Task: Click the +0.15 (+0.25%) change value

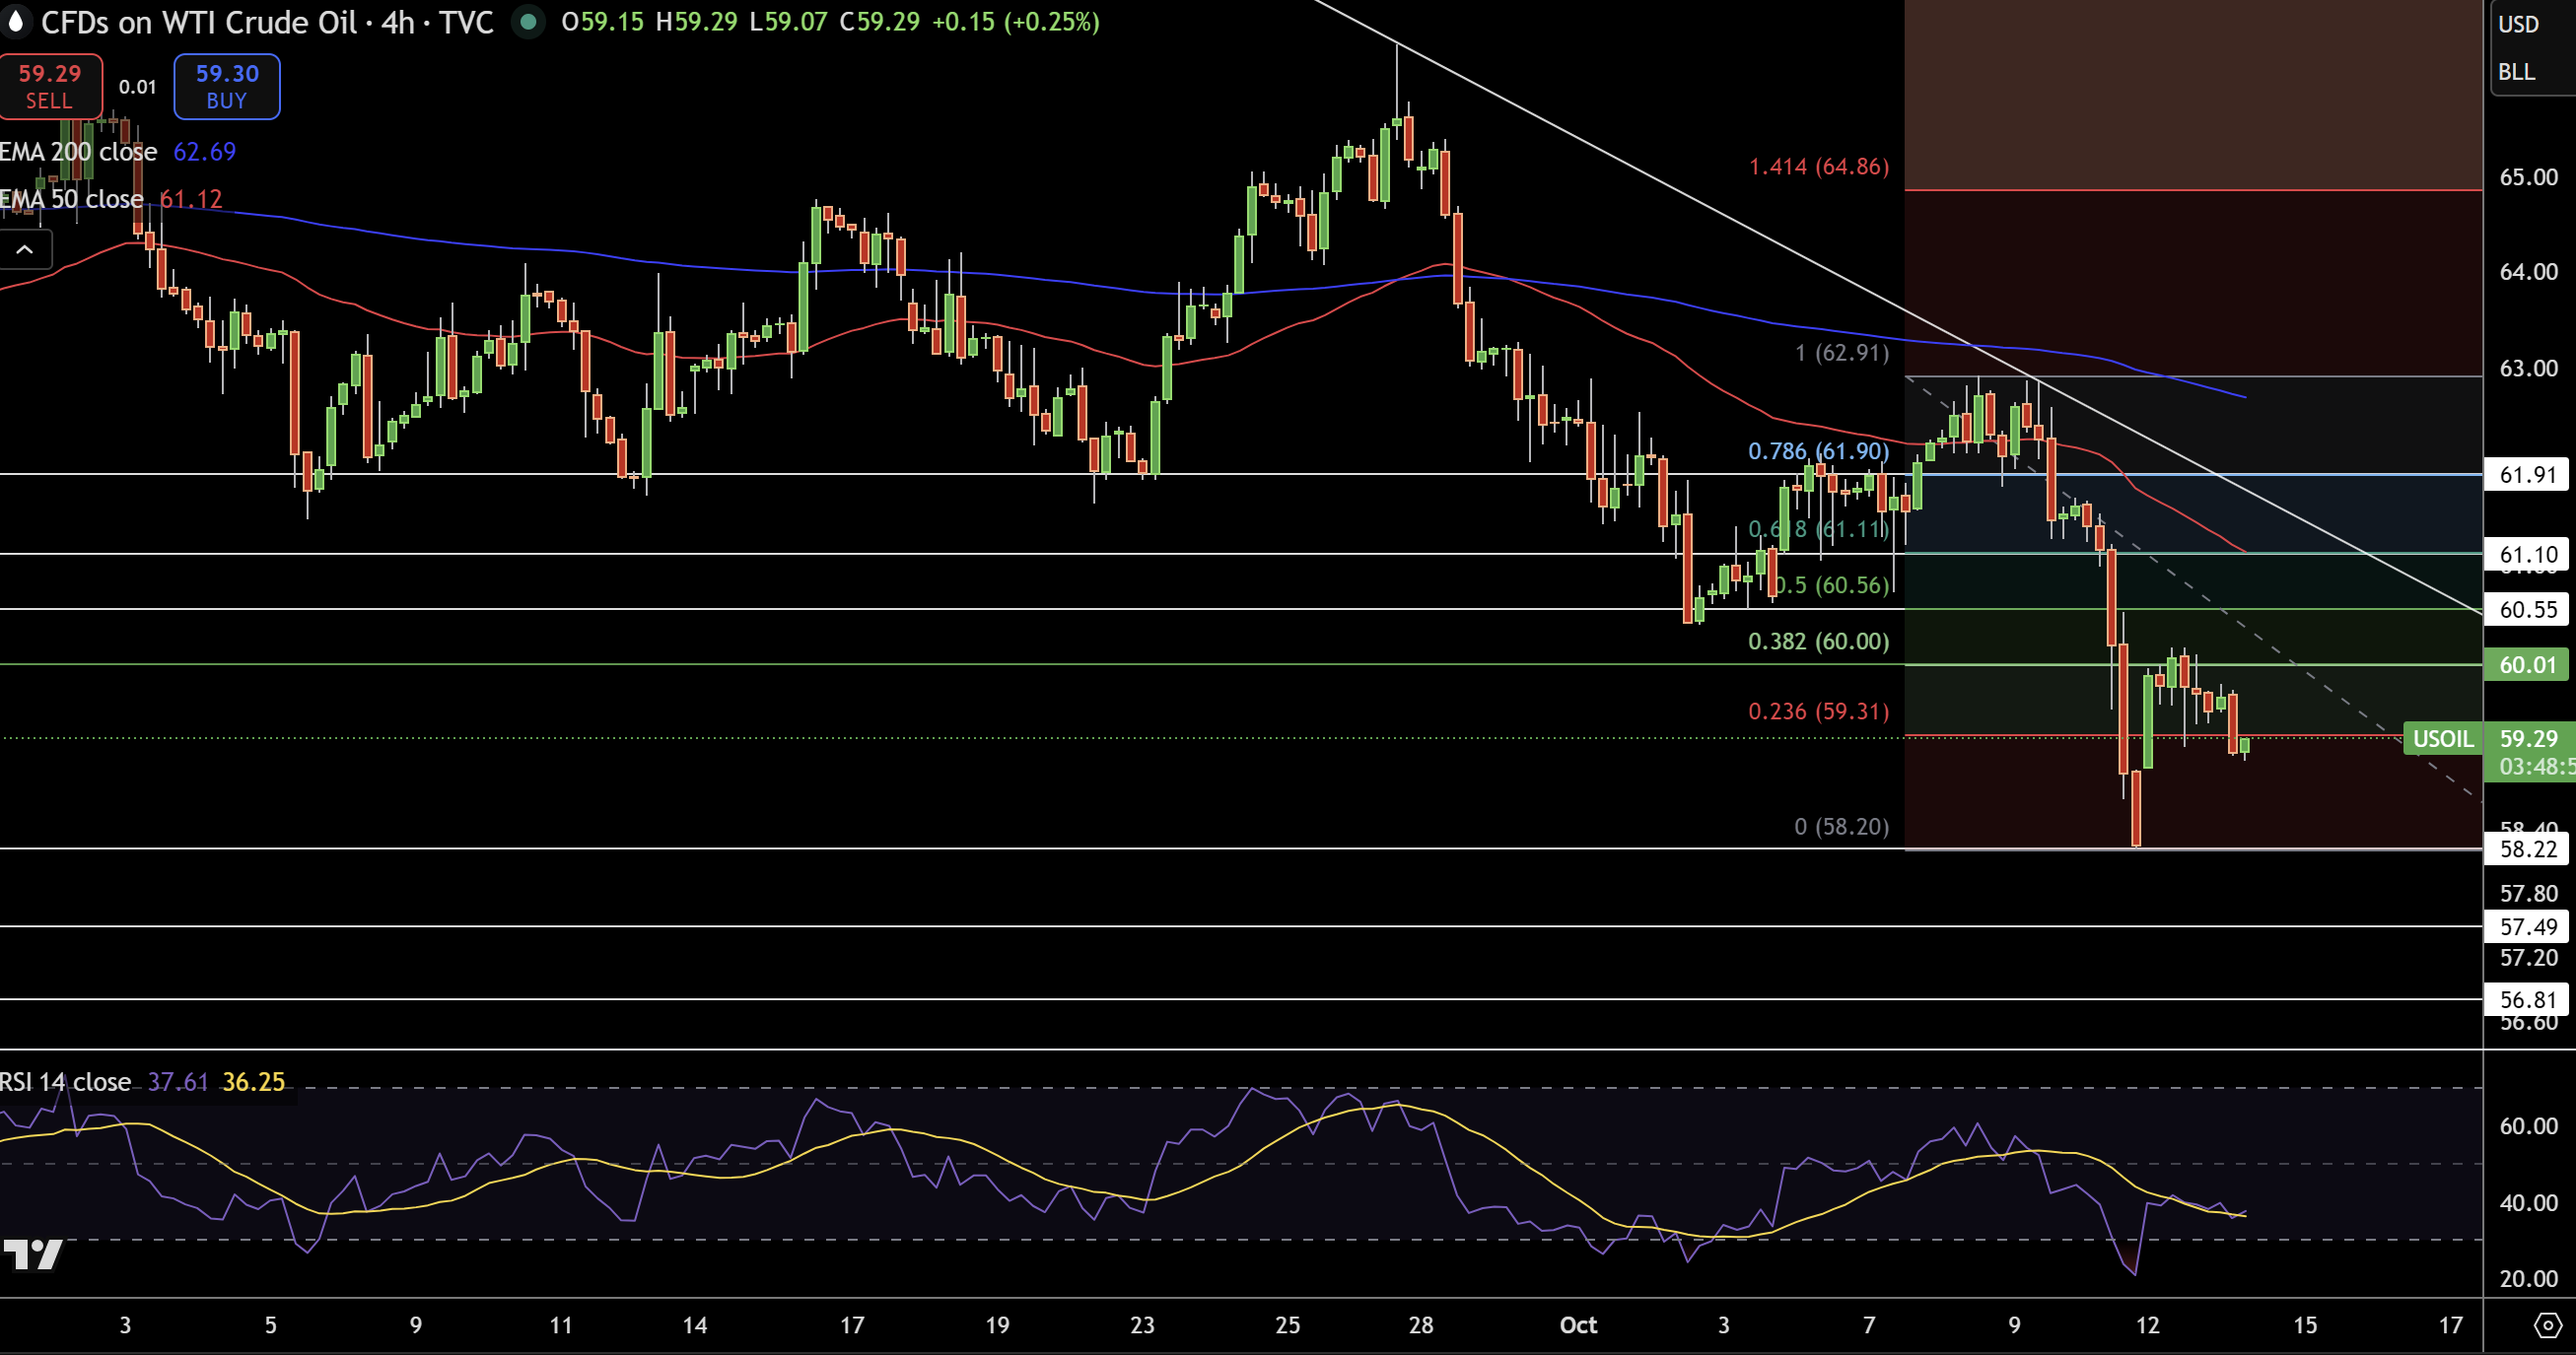Action: click(x=1016, y=22)
